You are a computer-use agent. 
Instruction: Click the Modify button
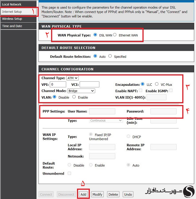click(x=97, y=194)
